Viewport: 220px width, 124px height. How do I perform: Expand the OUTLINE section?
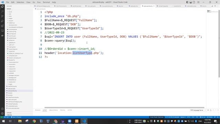point(9,113)
